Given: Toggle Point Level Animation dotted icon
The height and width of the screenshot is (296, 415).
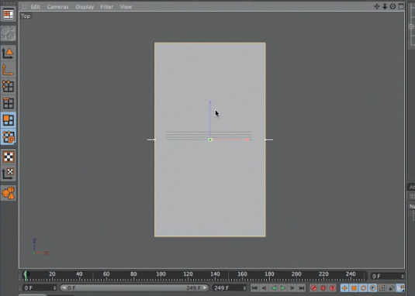Looking at the screenshot, I should tap(382, 287).
